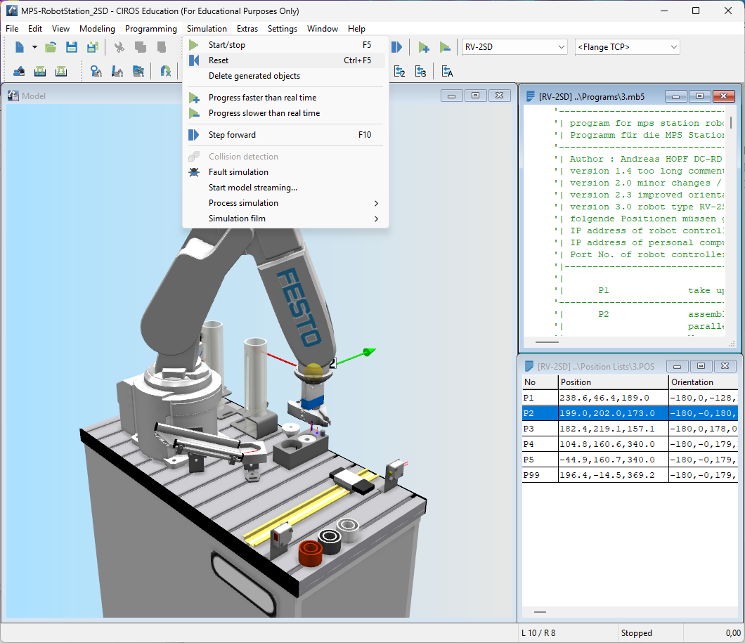Click the green coordinate axis arrow

[x=368, y=352]
